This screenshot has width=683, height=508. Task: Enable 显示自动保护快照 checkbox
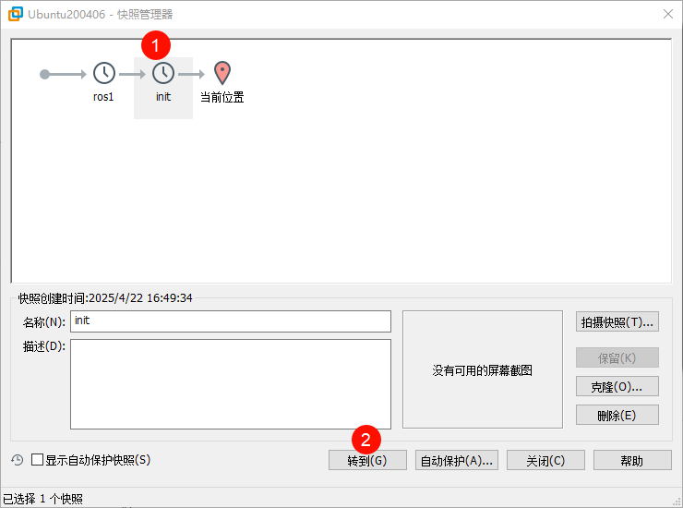(x=38, y=460)
